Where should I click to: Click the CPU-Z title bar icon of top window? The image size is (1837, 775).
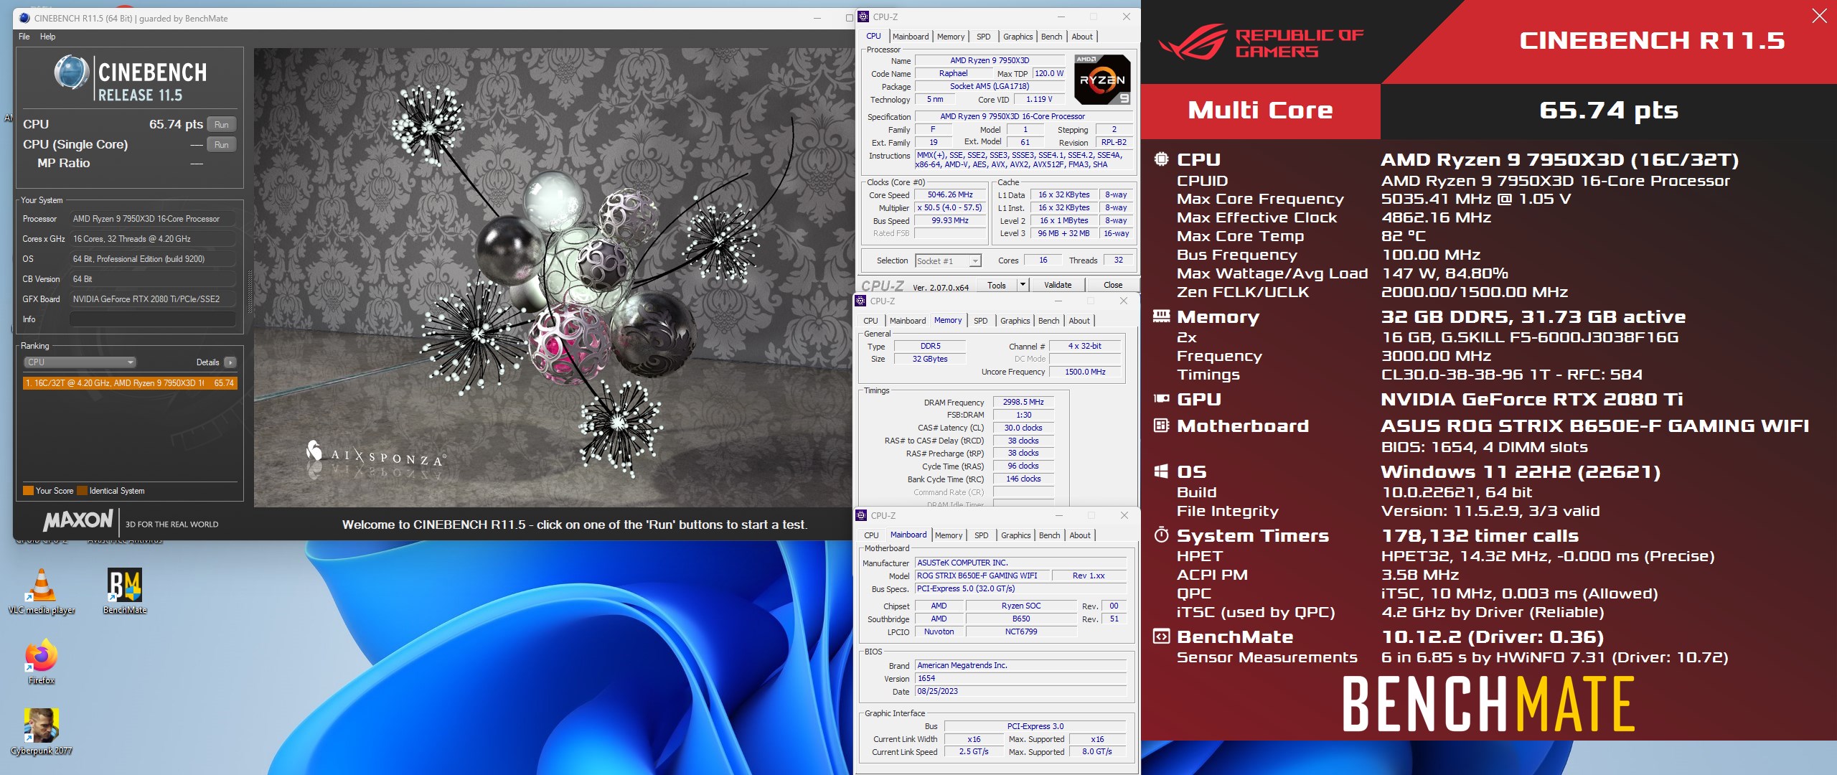point(864,17)
